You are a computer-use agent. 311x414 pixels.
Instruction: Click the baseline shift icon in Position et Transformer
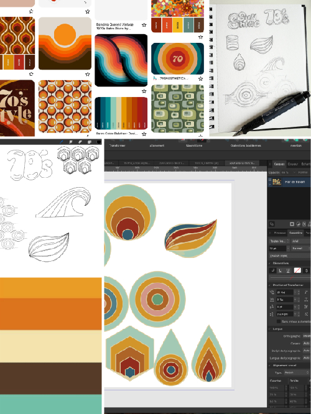coord(272,307)
